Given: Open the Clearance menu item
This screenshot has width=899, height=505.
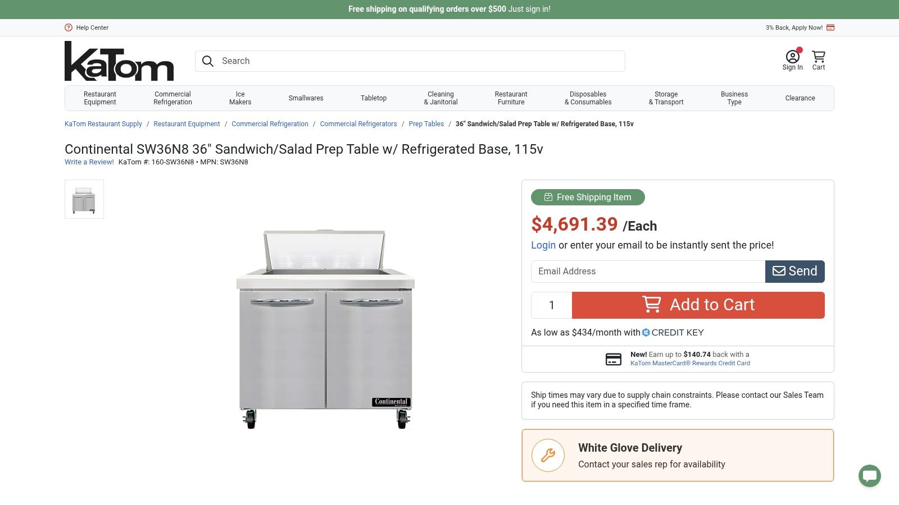Looking at the screenshot, I should (x=800, y=98).
